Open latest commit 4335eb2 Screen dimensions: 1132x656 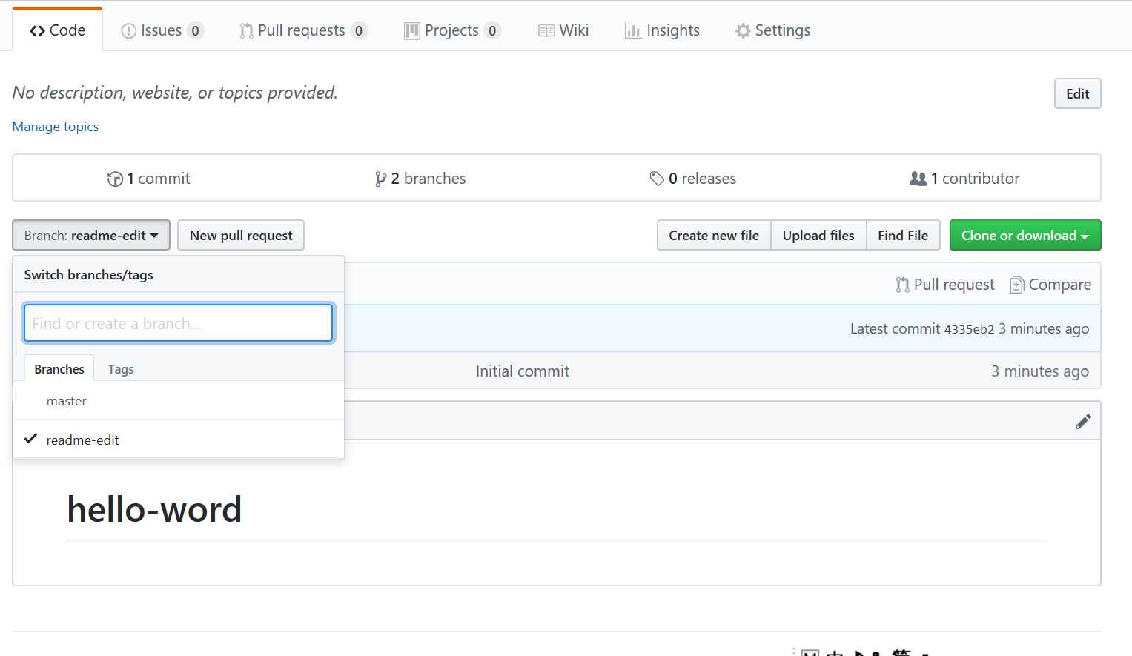(969, 329)
